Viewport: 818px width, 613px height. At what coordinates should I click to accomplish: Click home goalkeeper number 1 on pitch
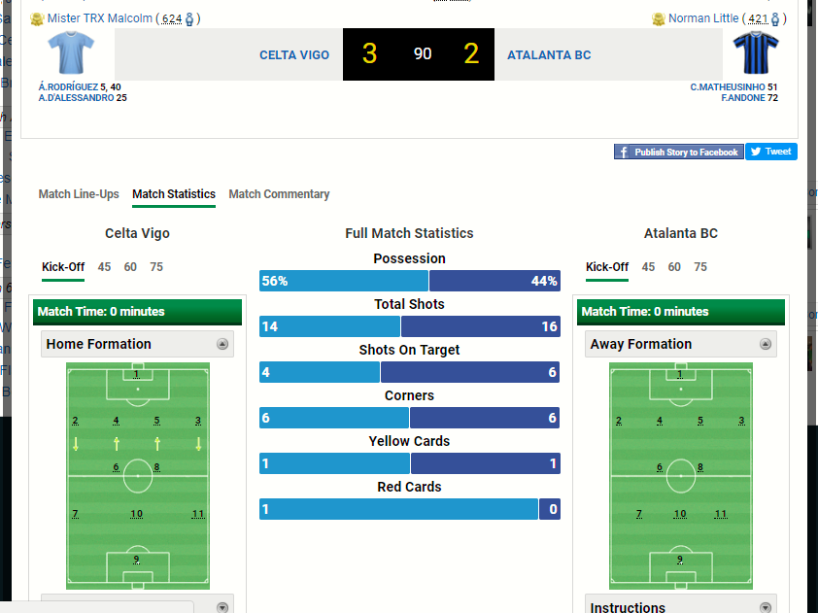tap(137, 375)
